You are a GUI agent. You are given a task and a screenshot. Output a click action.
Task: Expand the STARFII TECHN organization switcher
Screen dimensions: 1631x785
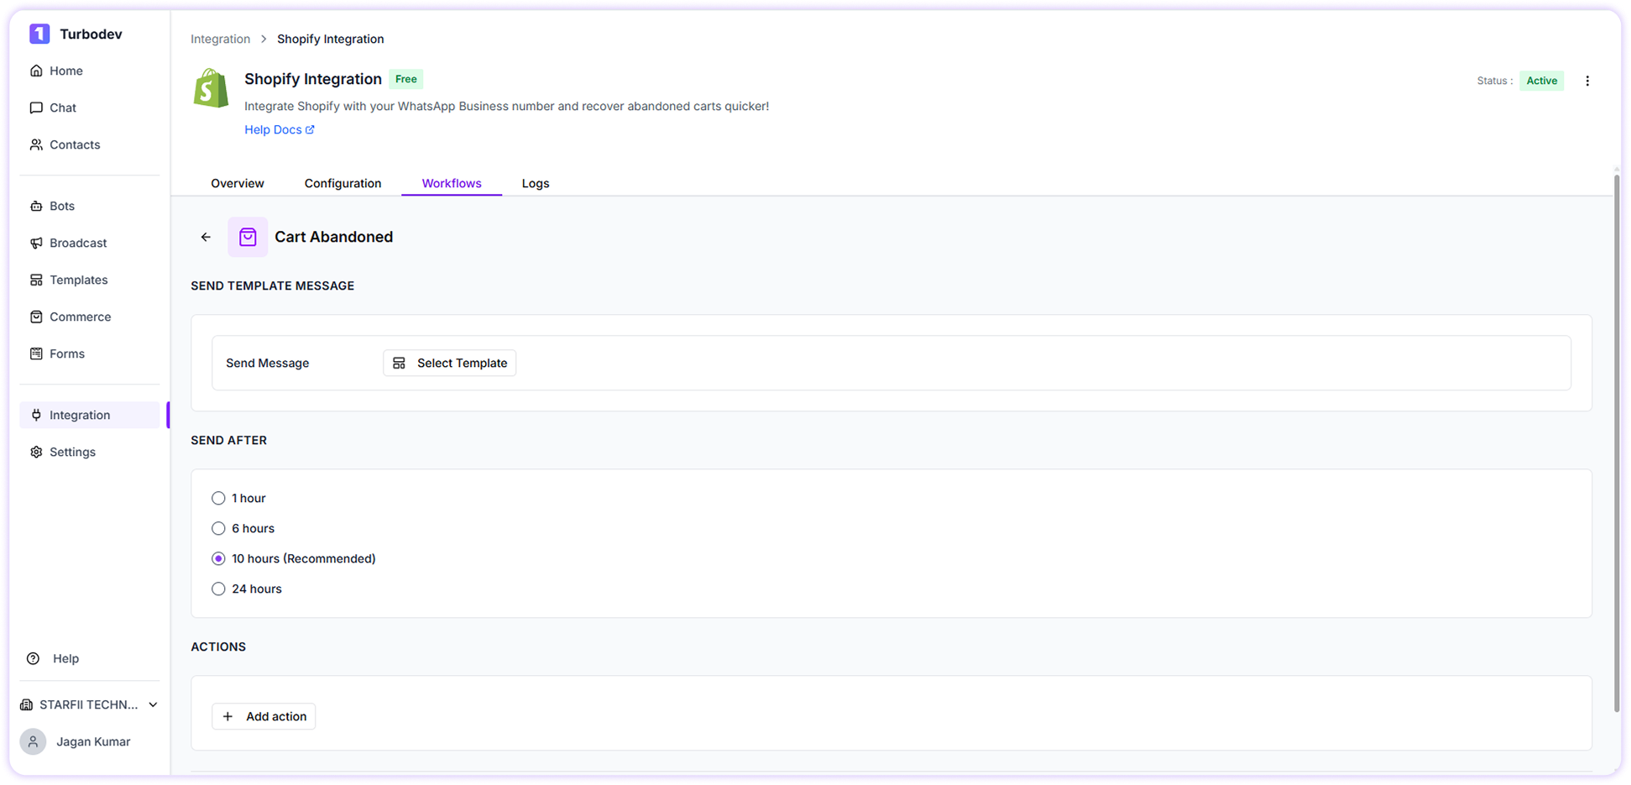88,704
